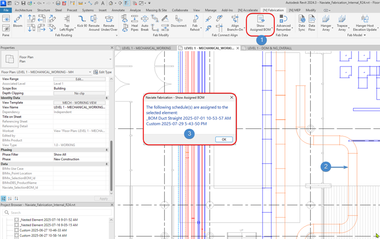Open the Kick 90 routing tool
Image resolution: width=380 pixels, height=239 pixels.
click(x=82, y=21)
